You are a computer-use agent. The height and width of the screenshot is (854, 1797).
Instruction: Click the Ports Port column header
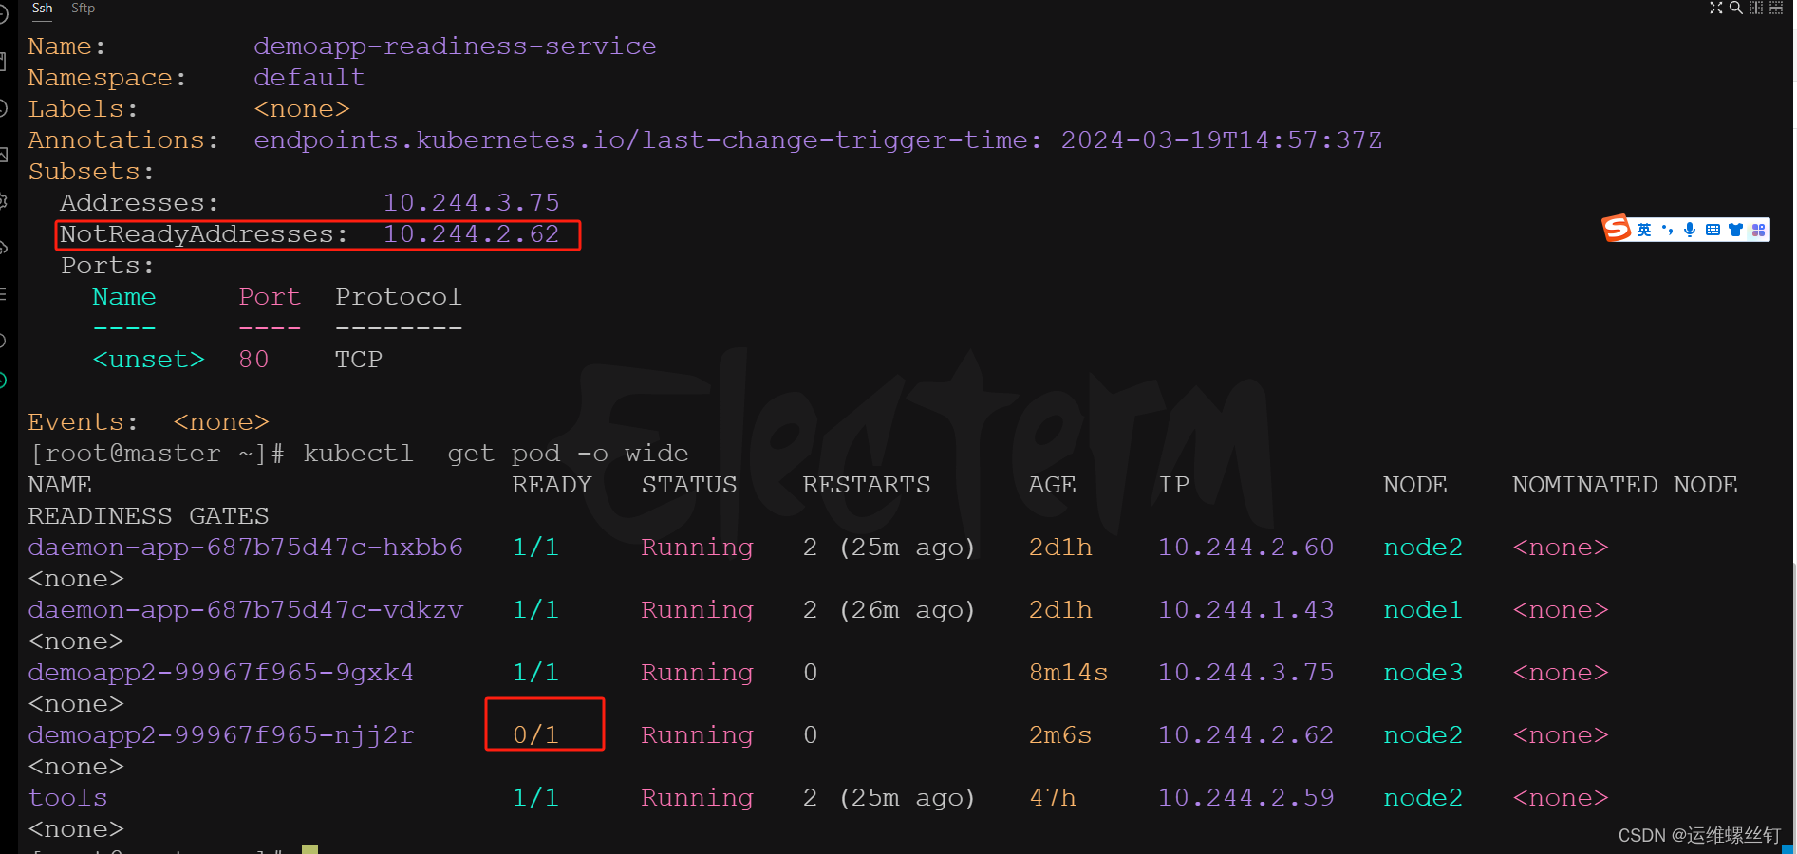click(x=270, y=297)
